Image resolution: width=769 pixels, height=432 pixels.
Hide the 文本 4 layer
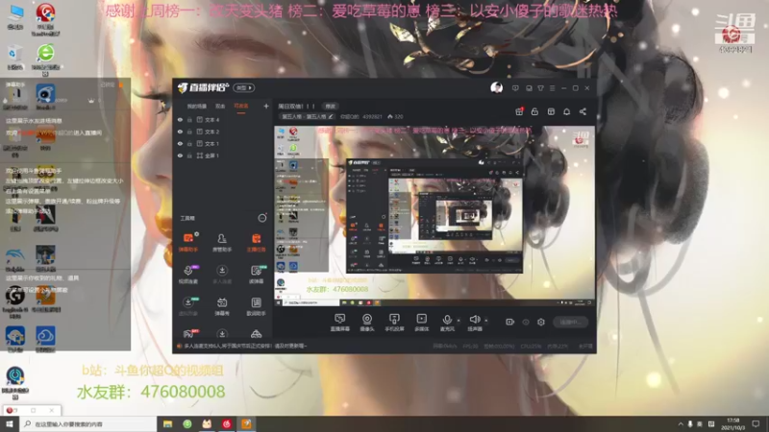(180, 119)
